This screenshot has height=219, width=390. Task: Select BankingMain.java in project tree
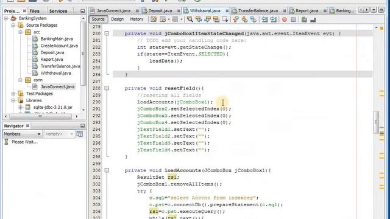[x=57, y=39]
